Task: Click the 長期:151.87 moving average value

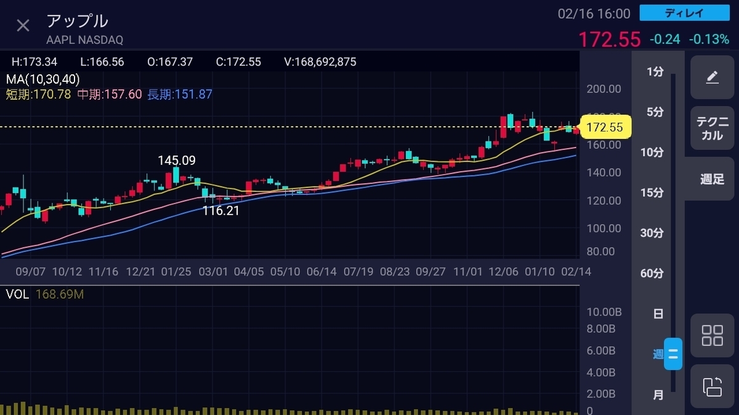Action: pos(180,94)
